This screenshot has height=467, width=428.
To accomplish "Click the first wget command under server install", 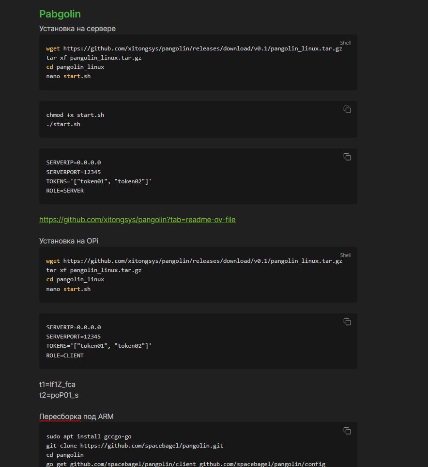I will (194, 48).
